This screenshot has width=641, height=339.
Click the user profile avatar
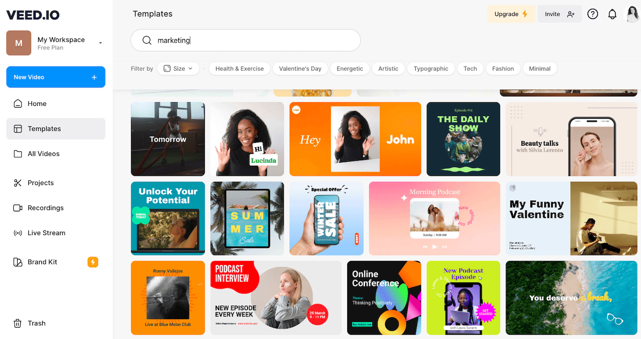point(633,14)
